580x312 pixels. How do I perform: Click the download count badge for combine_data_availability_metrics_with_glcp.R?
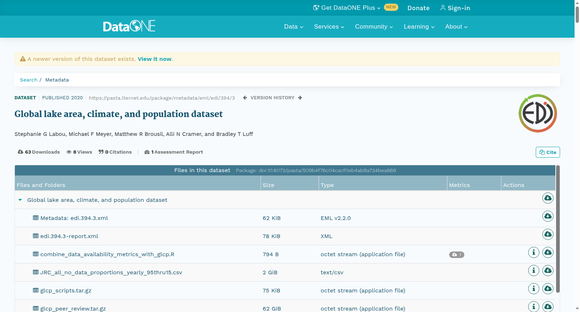point(457,255)
